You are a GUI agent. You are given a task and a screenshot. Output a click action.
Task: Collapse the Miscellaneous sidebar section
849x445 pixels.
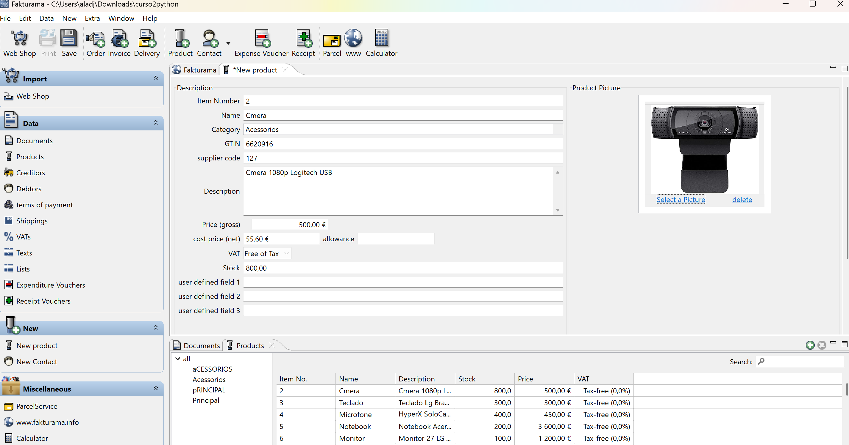coord(156,389)
